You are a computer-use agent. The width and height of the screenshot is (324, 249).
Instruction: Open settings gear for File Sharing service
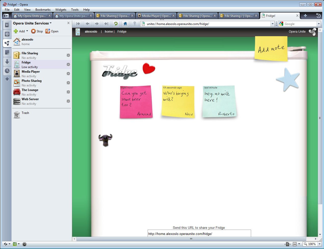click(68, 55)
